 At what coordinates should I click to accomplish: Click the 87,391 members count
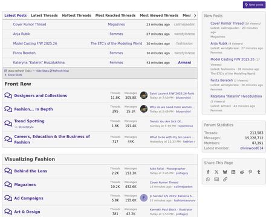point(257,143)
